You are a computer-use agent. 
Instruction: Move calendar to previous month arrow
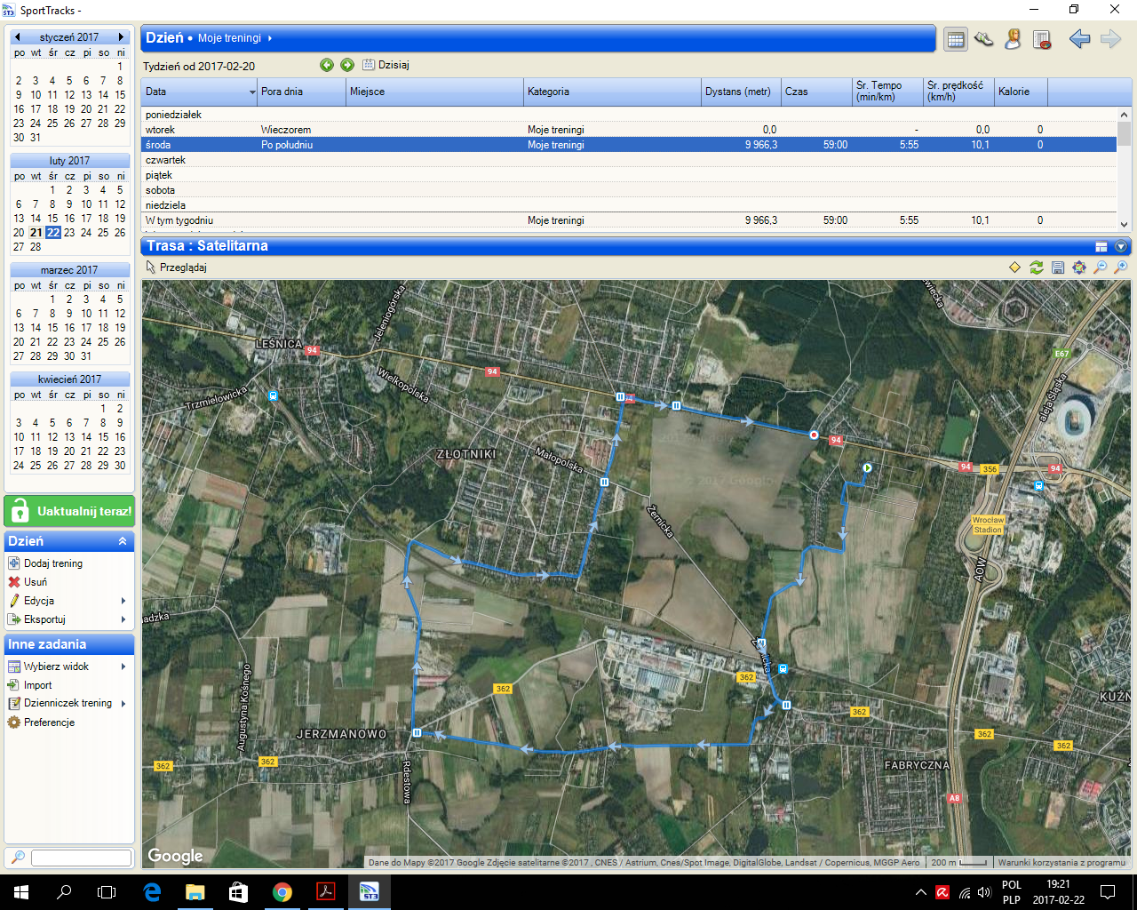(x=17, y=36)
